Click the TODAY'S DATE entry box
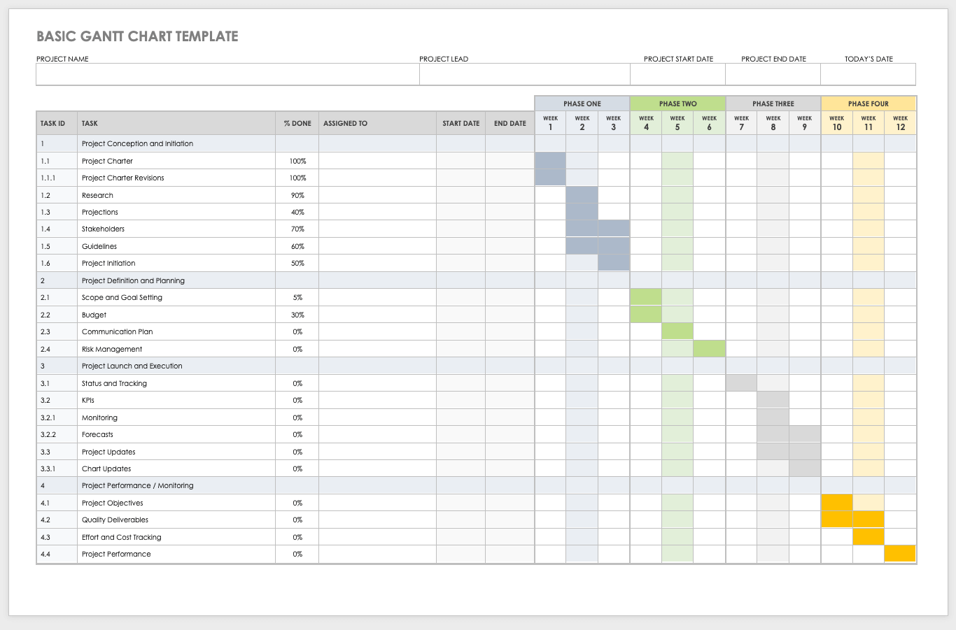This screenshot has width=956, height=630. (868, 74)
